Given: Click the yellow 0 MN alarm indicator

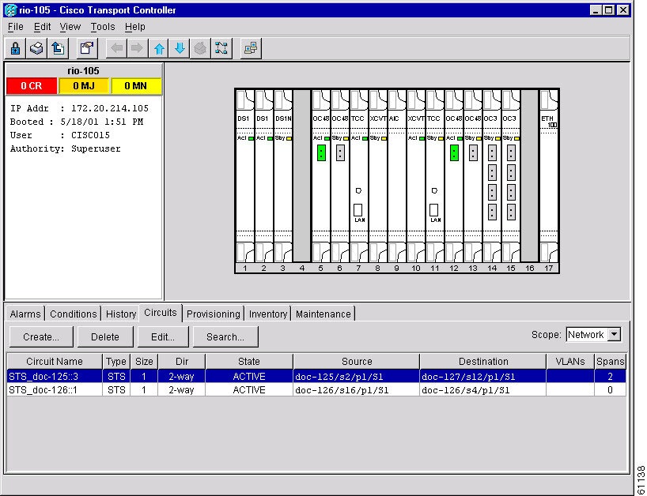Looking at the screenshot, I should click(135, 85).
